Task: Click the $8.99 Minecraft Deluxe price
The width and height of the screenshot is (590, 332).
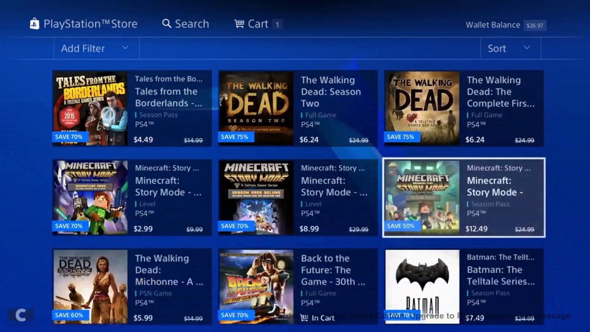Action: coord(309,229)
